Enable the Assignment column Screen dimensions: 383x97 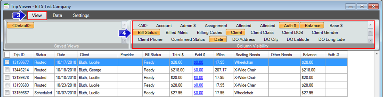pos(216,25)
